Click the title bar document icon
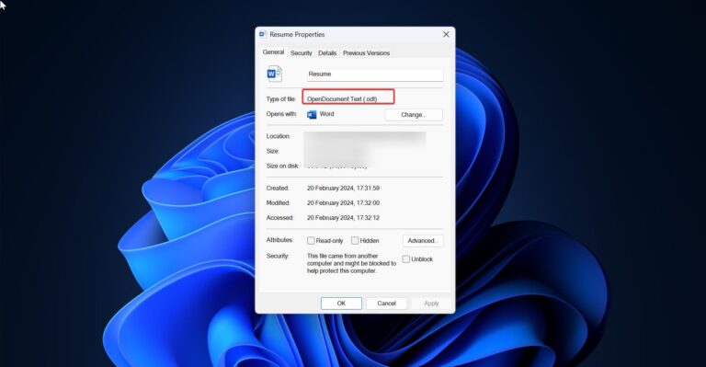Image resolution: width=706 pixels, height=367 pixels. pyautogui.click(x=263, y=34)
